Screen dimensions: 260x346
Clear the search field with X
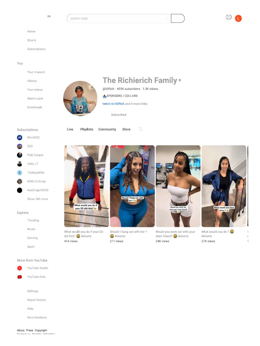168,18
